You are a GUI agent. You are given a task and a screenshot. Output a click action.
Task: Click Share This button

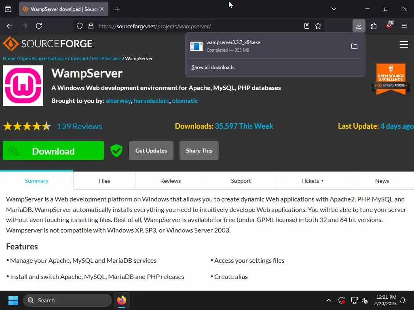[x=199, y=151]
